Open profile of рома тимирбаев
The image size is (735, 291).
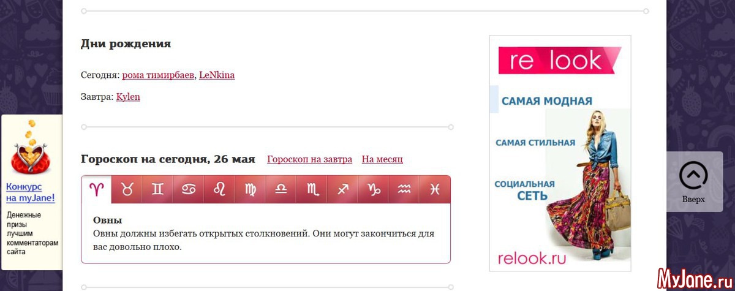(x=158, y=75)
